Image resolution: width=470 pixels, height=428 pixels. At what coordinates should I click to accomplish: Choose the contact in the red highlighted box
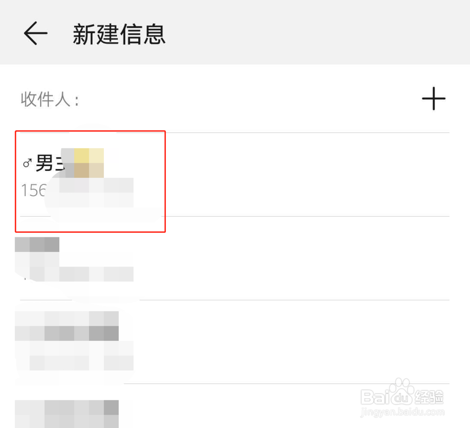[90, 181]
